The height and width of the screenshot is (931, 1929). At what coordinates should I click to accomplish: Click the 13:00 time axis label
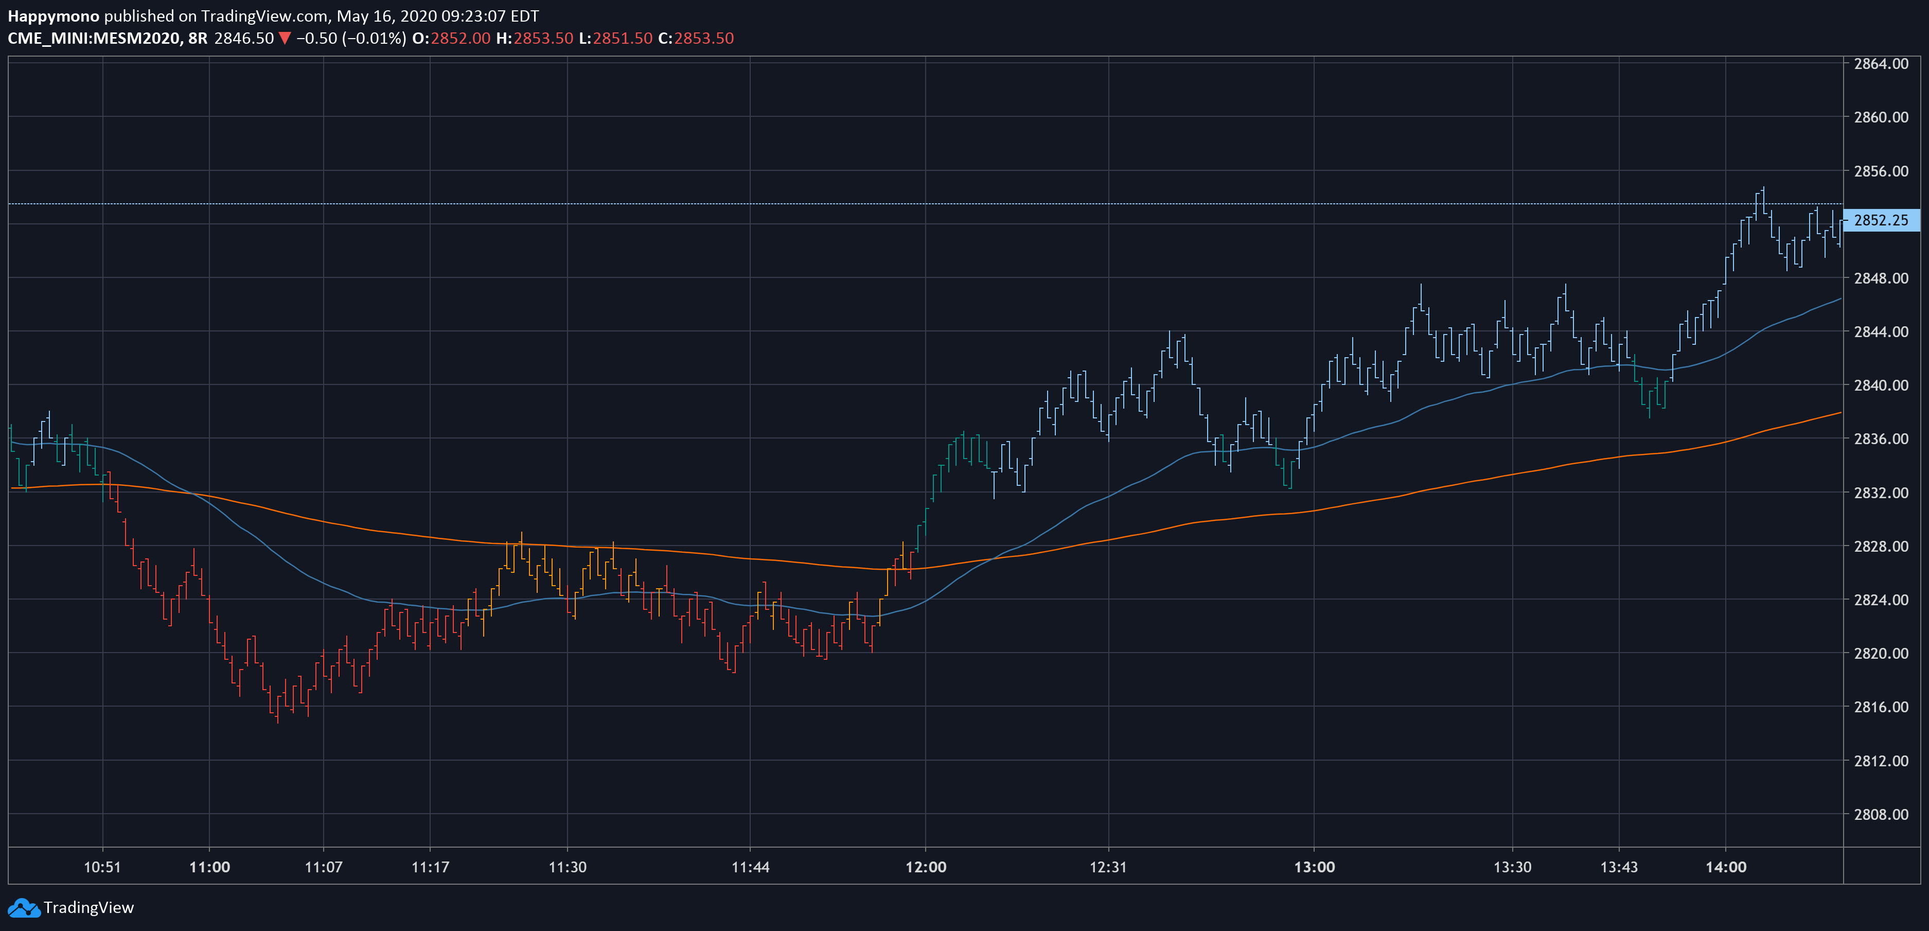pyautogui.click(x=1315, y=867)
